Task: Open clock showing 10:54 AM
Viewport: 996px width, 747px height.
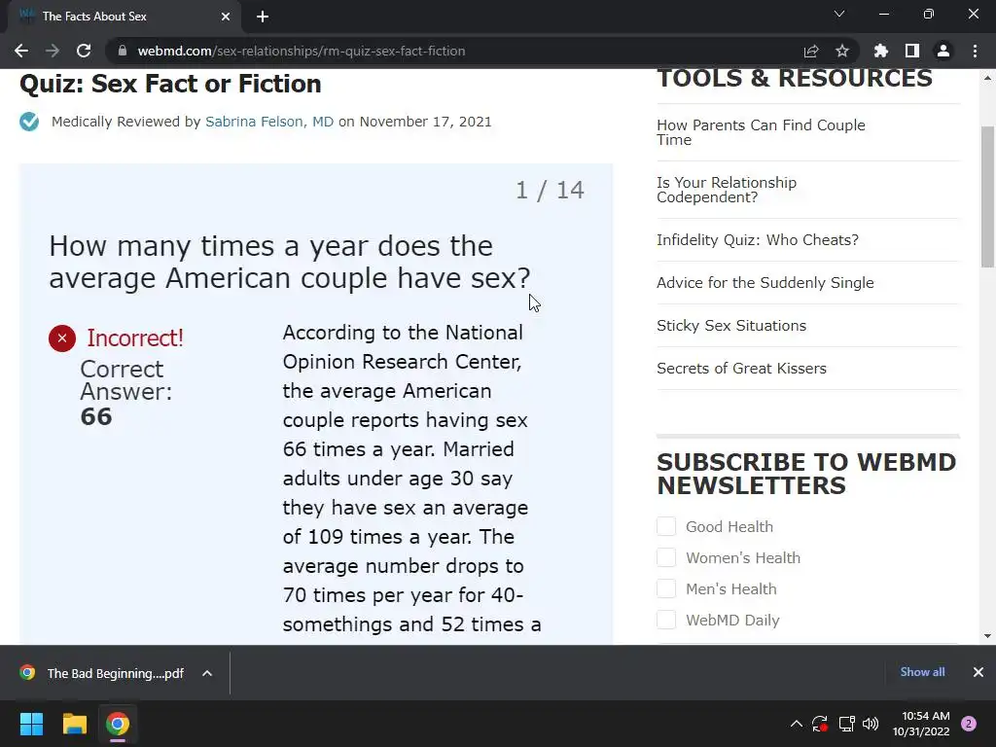Action: pos(921,724)
